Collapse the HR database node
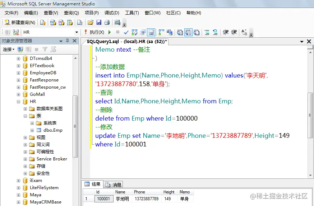The width and height of the screenshot is (314, 206). click(x=18, y=102)
